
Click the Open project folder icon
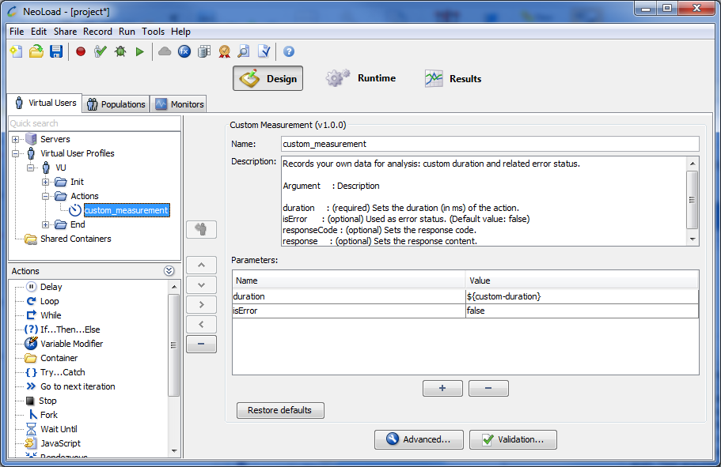(36, 51)
